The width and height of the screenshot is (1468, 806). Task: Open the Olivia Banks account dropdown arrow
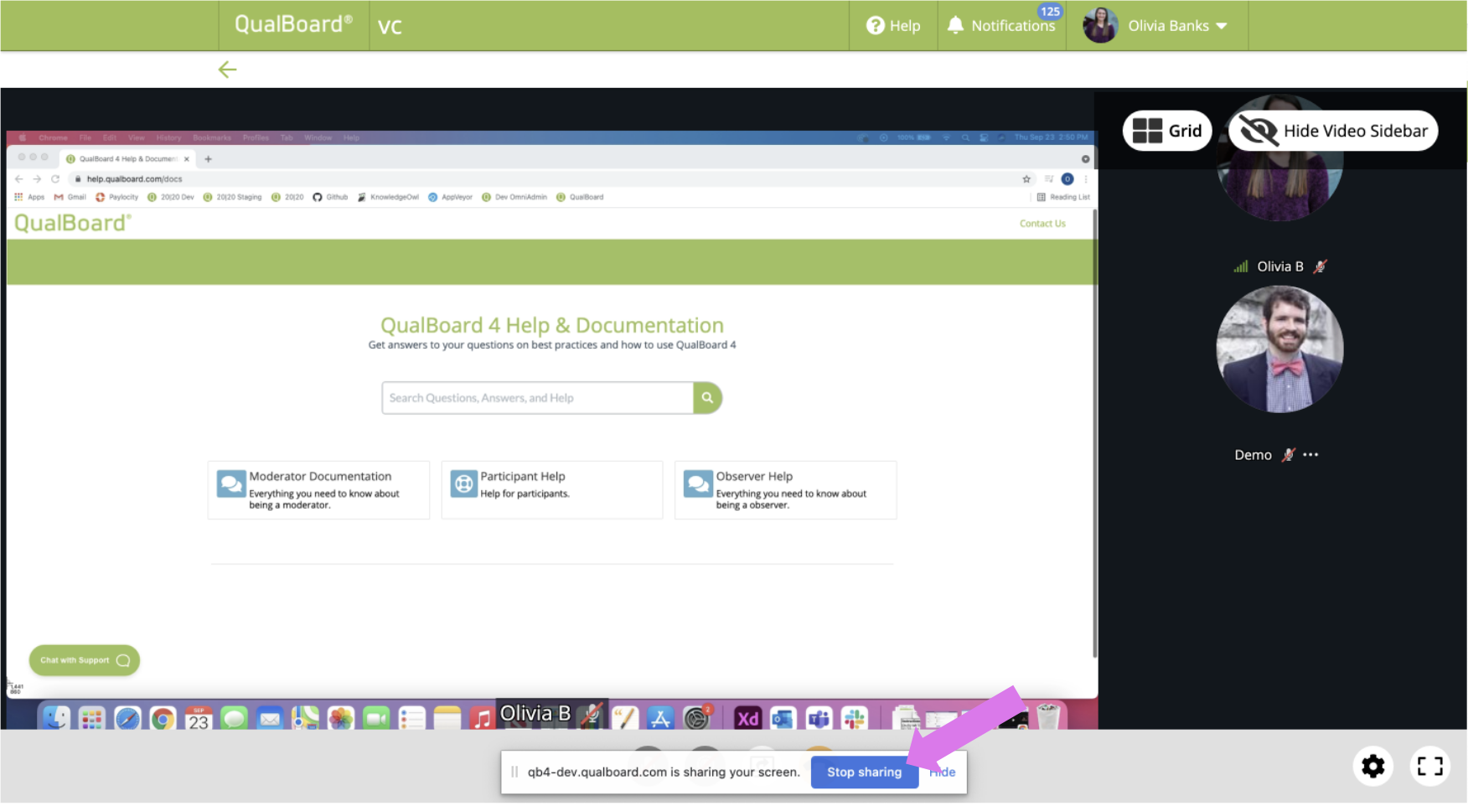[1222, 26]
